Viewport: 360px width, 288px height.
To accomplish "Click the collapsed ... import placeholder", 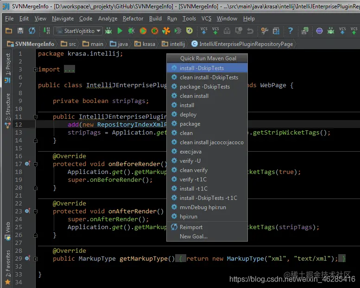I will point(69,70).
